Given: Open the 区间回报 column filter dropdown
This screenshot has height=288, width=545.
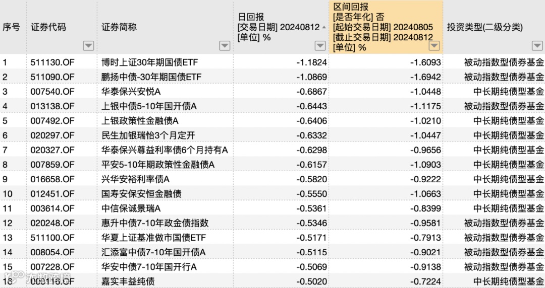Looking at the screenshot, I should 434,46.
